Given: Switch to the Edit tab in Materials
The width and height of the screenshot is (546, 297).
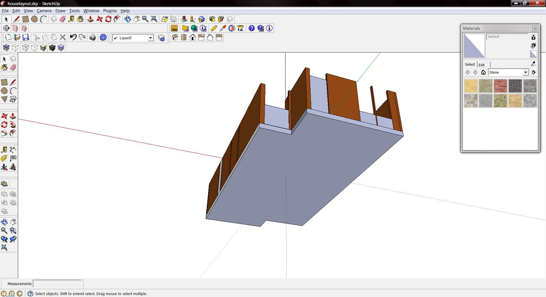Looking at the screenshot, I should 481,65.
